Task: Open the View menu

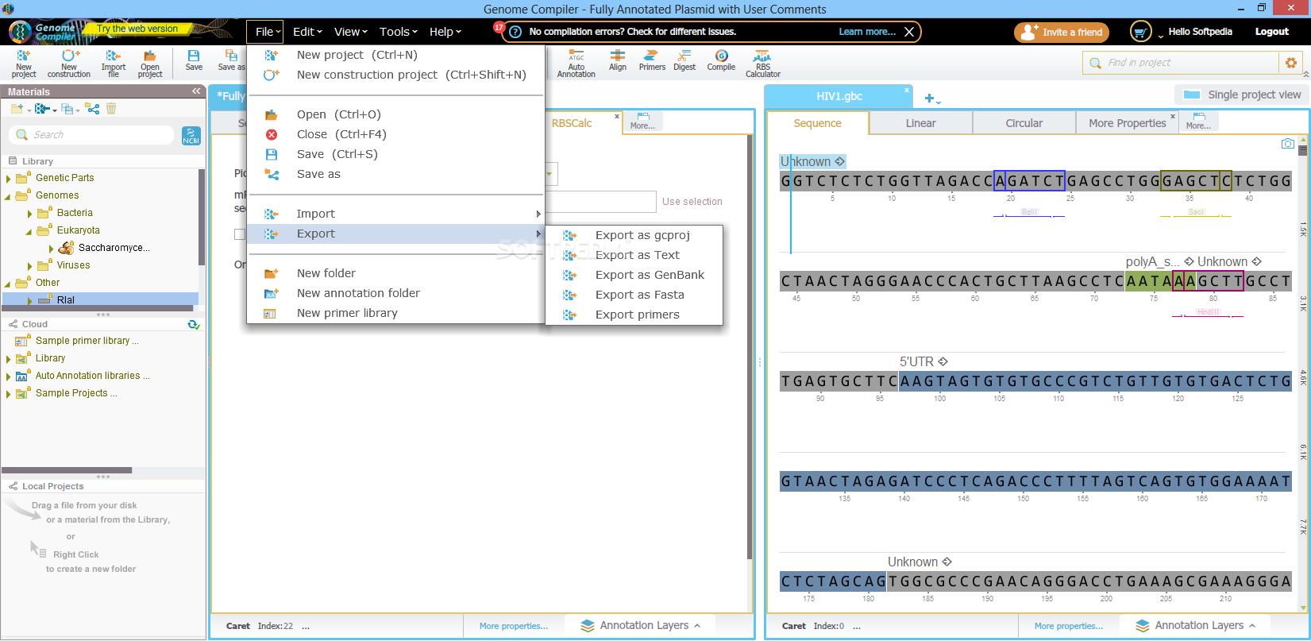Action: (350, 32)
